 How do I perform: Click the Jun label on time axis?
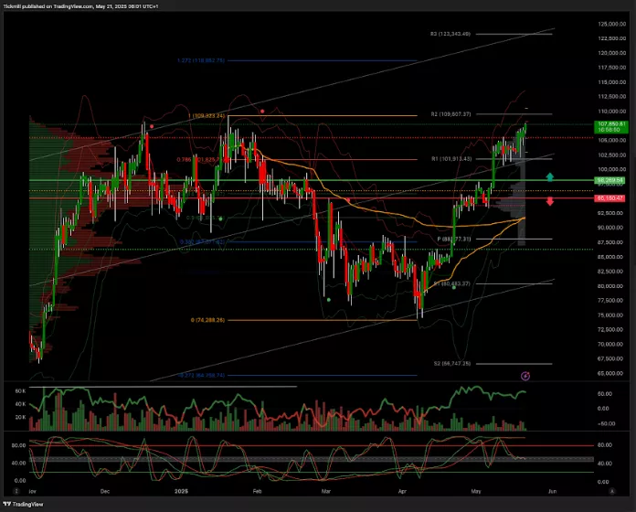coord(551,491)
